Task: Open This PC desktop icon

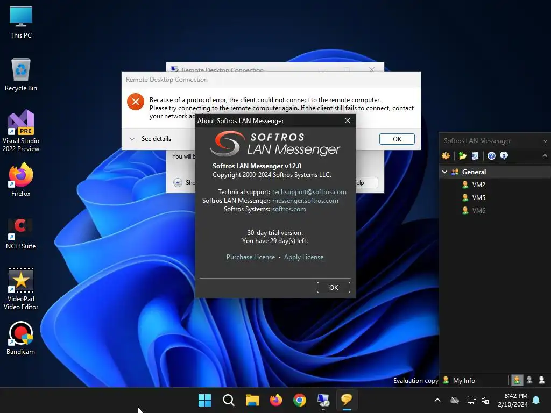Action: tap(21, 23)
